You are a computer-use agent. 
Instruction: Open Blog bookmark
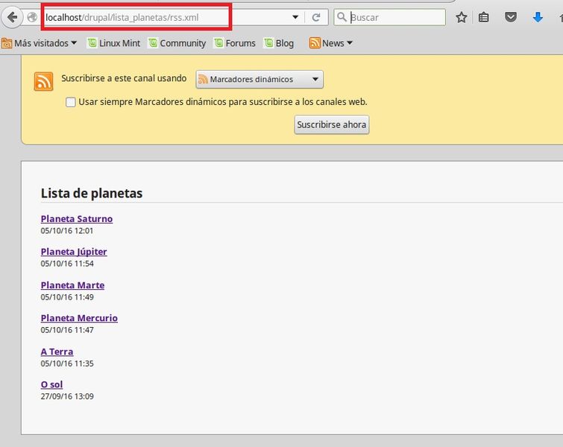pyautogui.click(x=279, y=43)
